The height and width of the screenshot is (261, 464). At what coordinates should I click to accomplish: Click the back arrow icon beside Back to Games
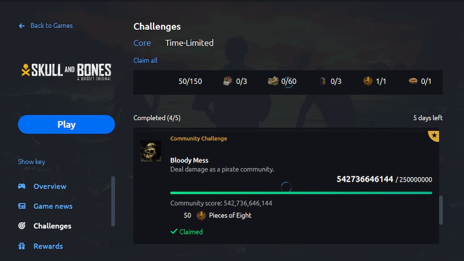click(22, 26)
